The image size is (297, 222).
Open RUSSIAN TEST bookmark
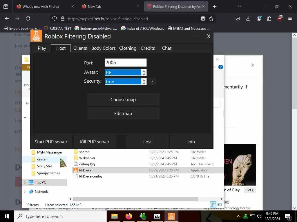(x=58, y=29)
